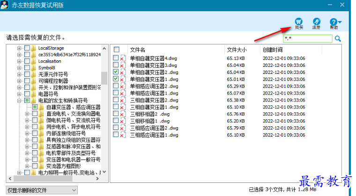Select the Symbol8 folder icon
The image size is (356, 196).
point(33,68)
